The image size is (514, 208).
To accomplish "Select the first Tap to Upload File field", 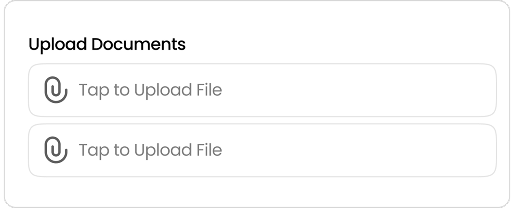I will tap(262, 90).
